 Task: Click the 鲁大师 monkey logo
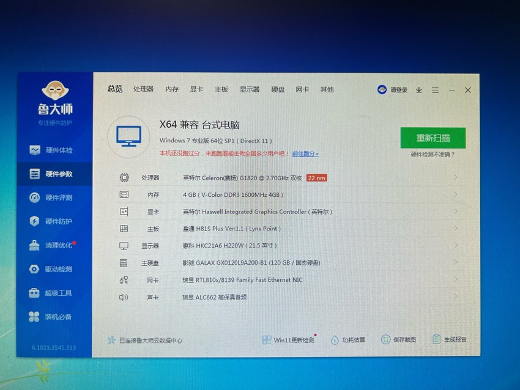55,90
